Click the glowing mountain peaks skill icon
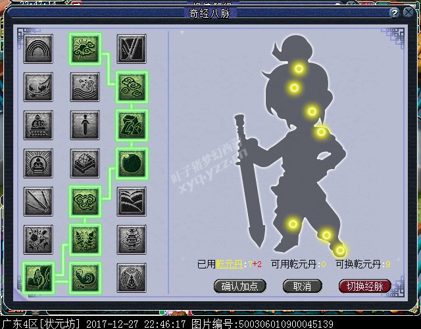Screen dimensions: 421x329 click(x=38, y=278)
